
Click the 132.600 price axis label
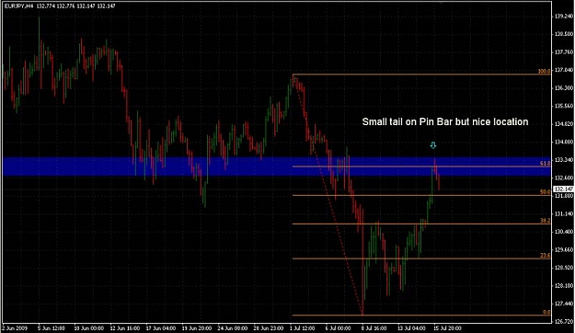[x=564, y=178]
